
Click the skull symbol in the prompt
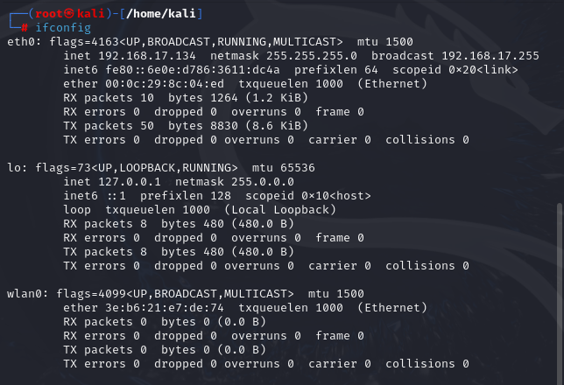pos(70,14)
